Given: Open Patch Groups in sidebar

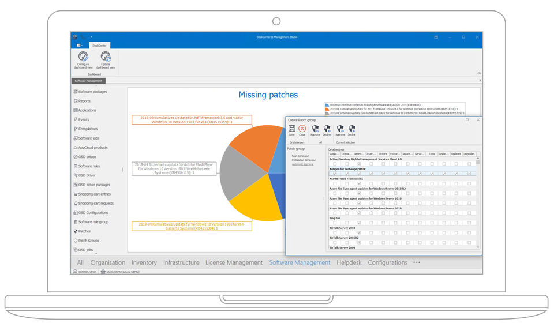Looking at the screenshot, I should tap(86, 241).
